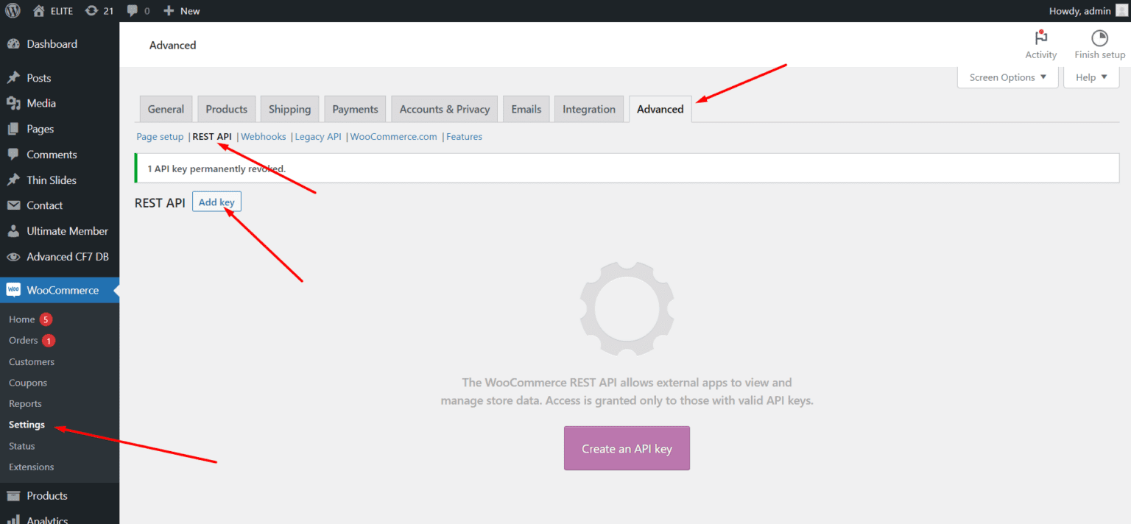Click the Media library icon
Screen dimensions: 1131x524
pos(13,103)
